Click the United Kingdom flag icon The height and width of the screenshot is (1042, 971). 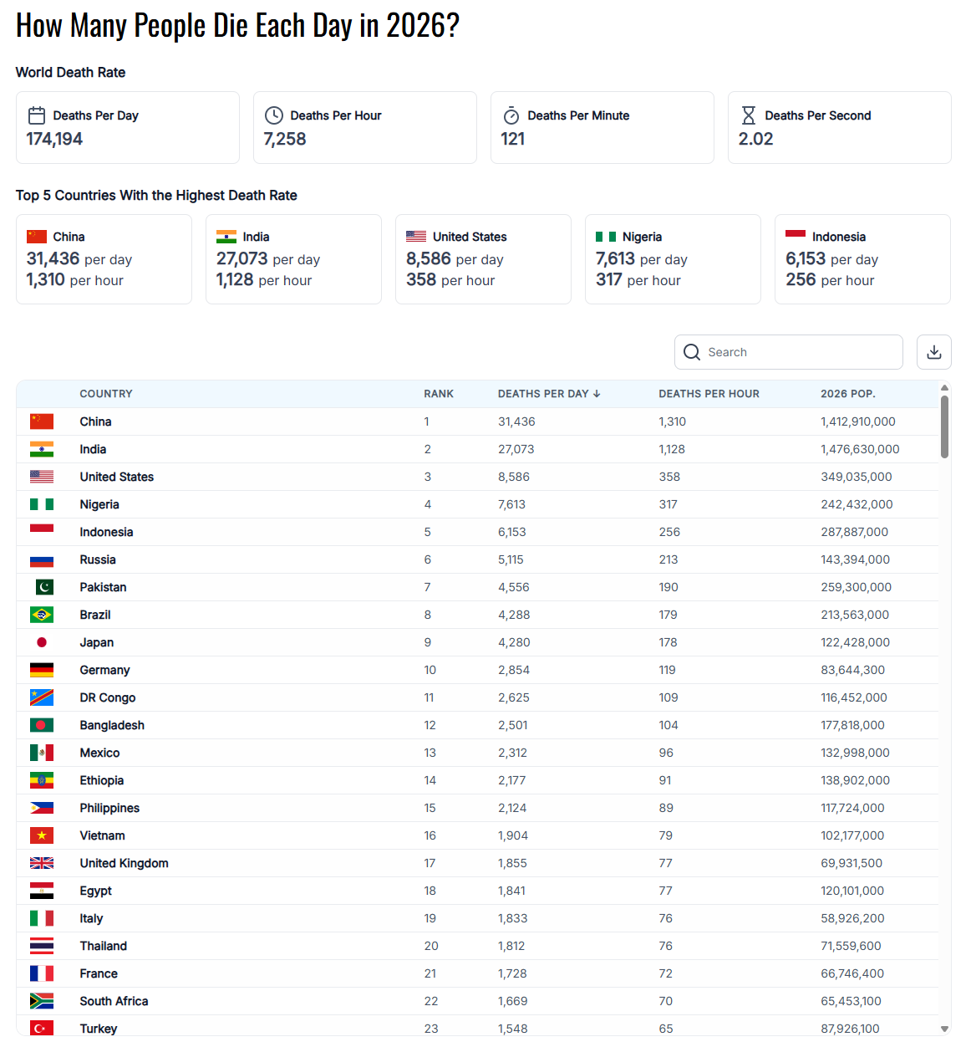42,863
